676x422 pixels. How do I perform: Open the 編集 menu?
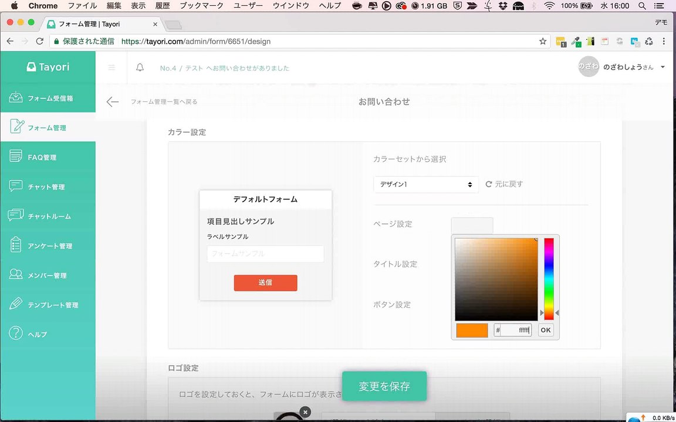114,6
